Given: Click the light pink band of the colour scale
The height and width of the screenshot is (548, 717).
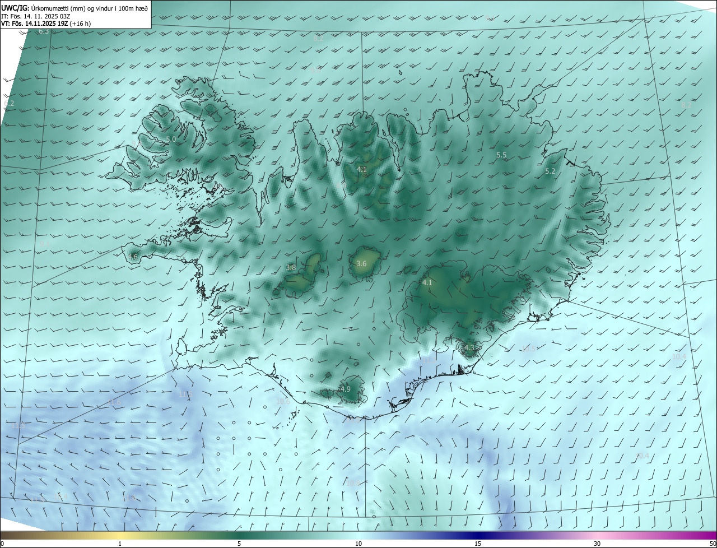Looking at the screenshot, I should [x=597, y=535].
